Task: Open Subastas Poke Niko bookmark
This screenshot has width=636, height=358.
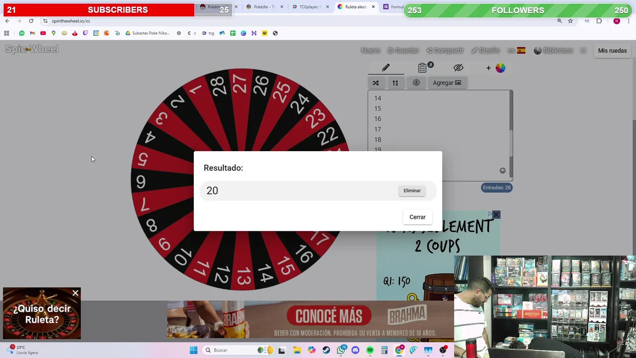Action: [x=148, y=33]
